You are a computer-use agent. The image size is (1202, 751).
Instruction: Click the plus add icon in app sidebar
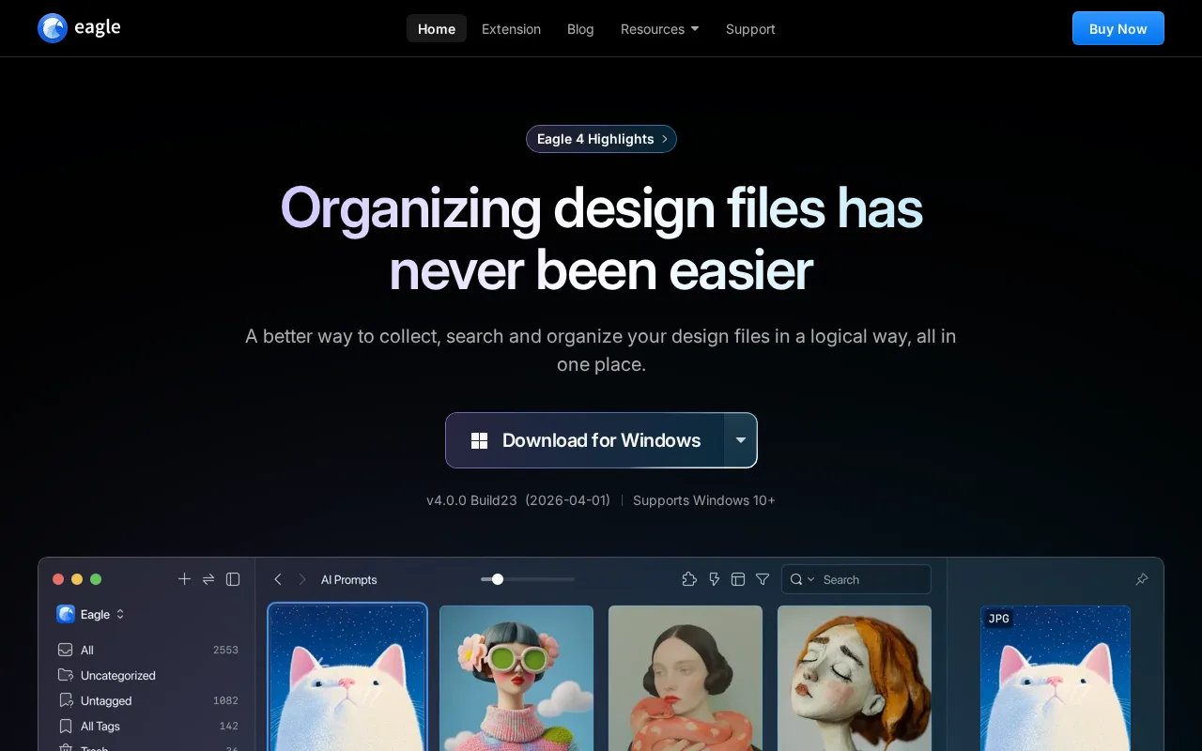pos(184,579)
